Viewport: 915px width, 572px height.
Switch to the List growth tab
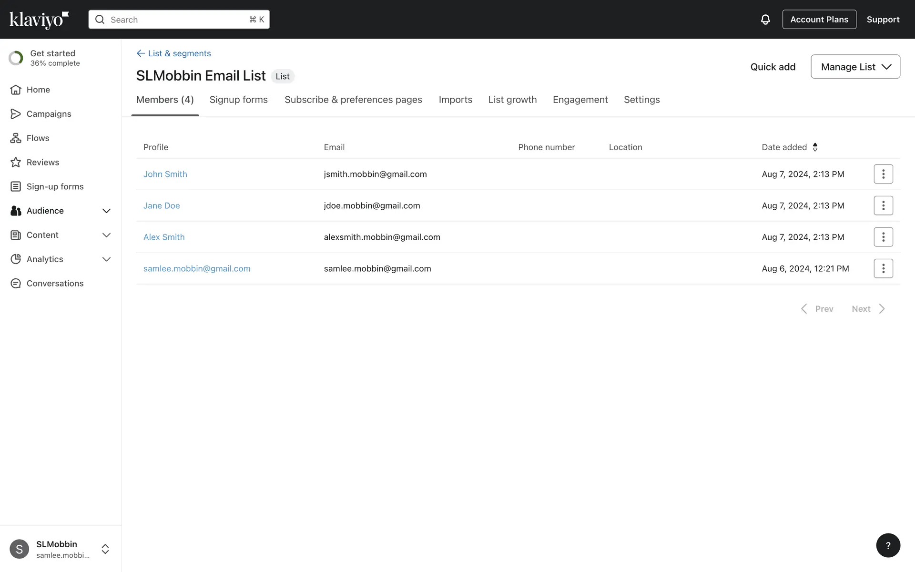click(512, 100)
